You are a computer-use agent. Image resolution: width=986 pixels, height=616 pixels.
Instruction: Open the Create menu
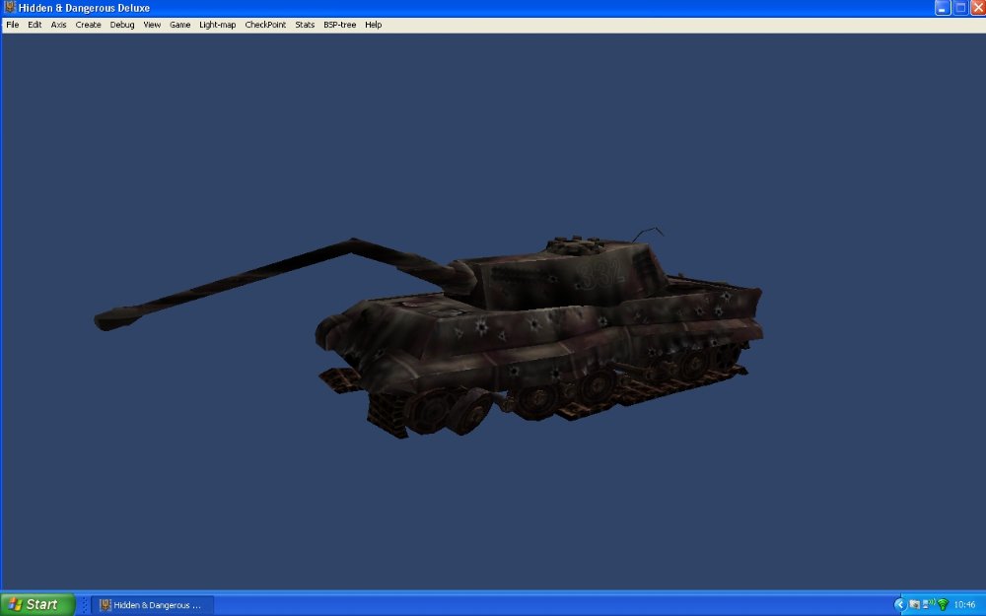(x=88, y=26)
